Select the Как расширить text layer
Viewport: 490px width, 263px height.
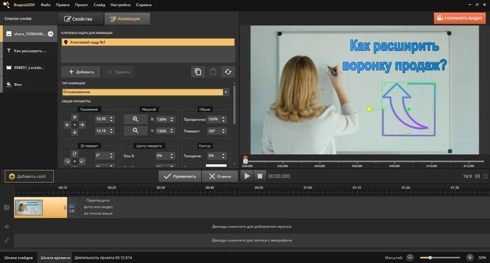coord(29,51)
